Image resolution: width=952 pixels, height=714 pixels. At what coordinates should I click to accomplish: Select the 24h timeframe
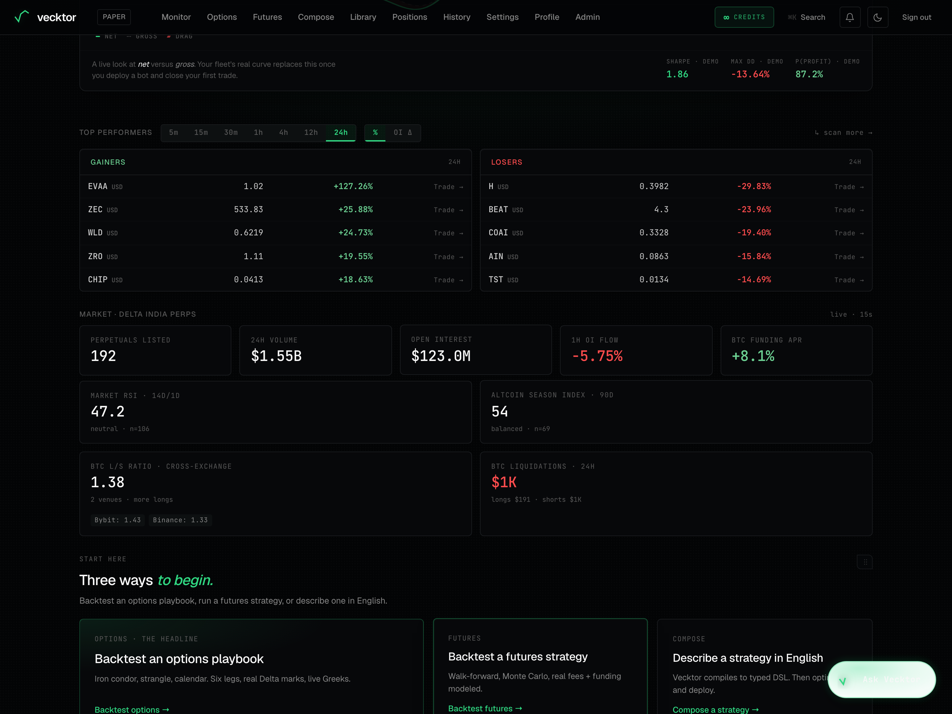click(341, 133)
